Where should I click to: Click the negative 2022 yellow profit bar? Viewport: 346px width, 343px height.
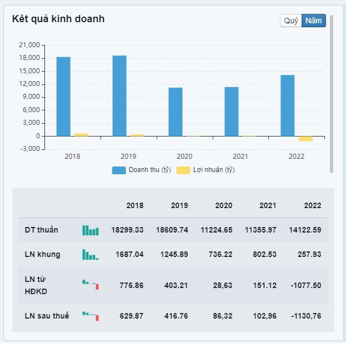305,139
